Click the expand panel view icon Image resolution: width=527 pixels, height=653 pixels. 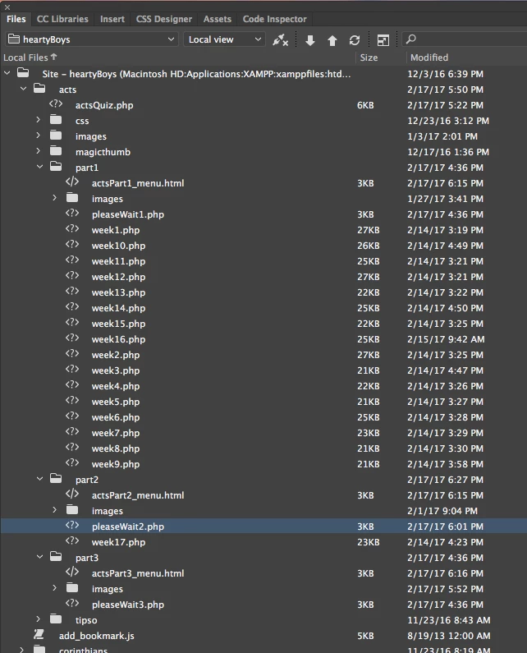(383, 40)
